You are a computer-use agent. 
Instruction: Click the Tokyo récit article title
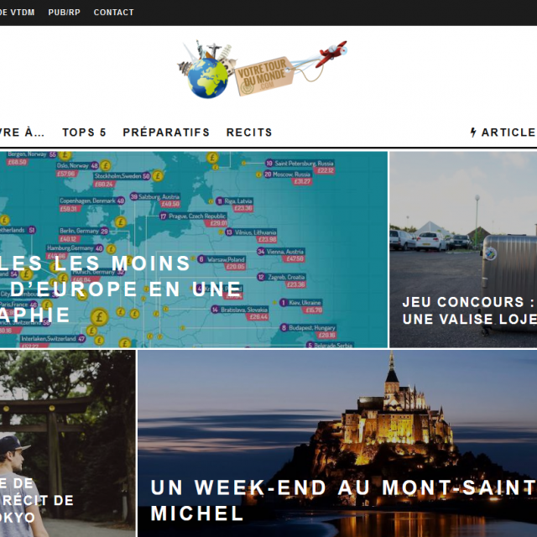coord(37,500)
